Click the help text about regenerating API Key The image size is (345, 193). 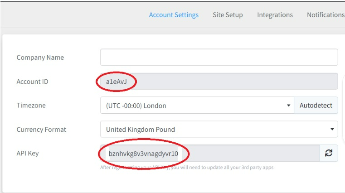[x=187, y=168]
